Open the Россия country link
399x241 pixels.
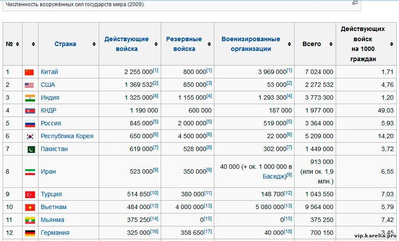coord(51,123)
